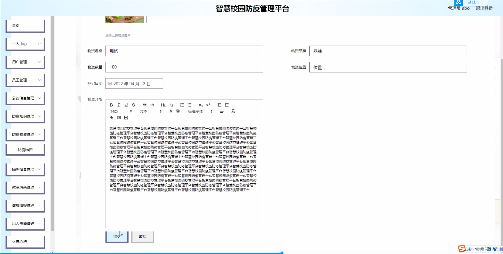
Task: Open the code view icon in editor
Action: click(x=152, y=105)
